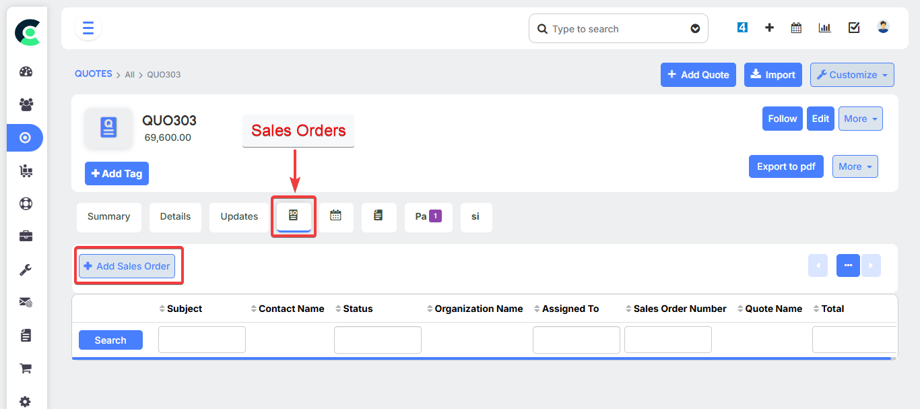This screenshot has width=920, height=409.
Task: Open the calendar icon in the top bar
Action: click(796, 28)
